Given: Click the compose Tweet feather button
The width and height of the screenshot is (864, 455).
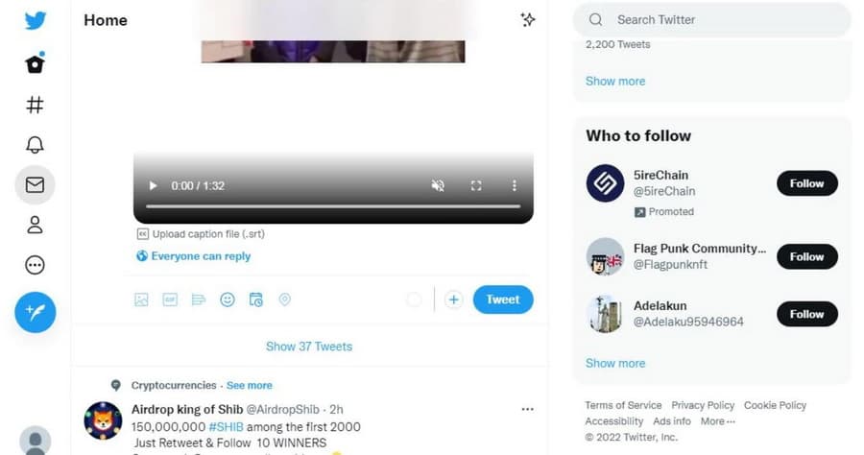Looking at the screenshot, I should pyautogui.click(x=36, y=311).
